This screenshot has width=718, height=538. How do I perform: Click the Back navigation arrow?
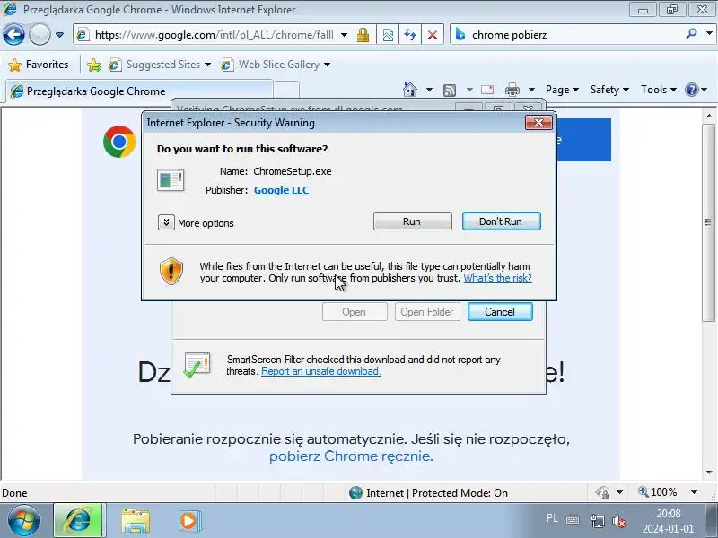(x=13, y=34)
